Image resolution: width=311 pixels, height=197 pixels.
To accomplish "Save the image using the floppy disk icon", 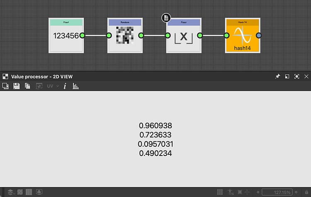I will [x=16, y=86].
